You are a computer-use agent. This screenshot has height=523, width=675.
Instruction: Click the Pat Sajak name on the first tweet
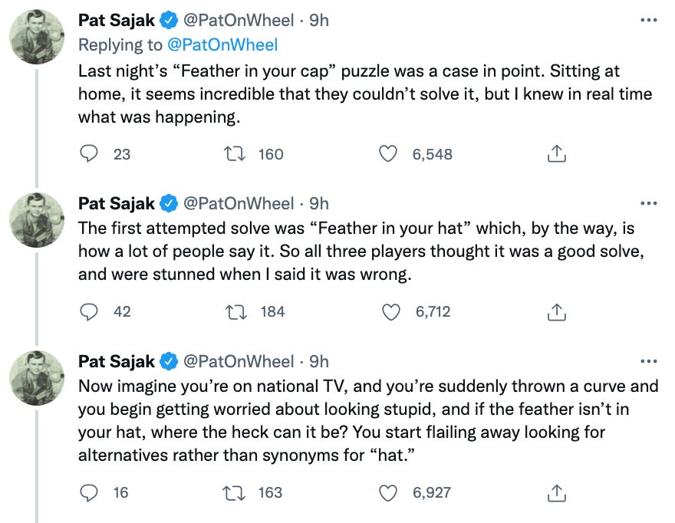tap(117, 21)
